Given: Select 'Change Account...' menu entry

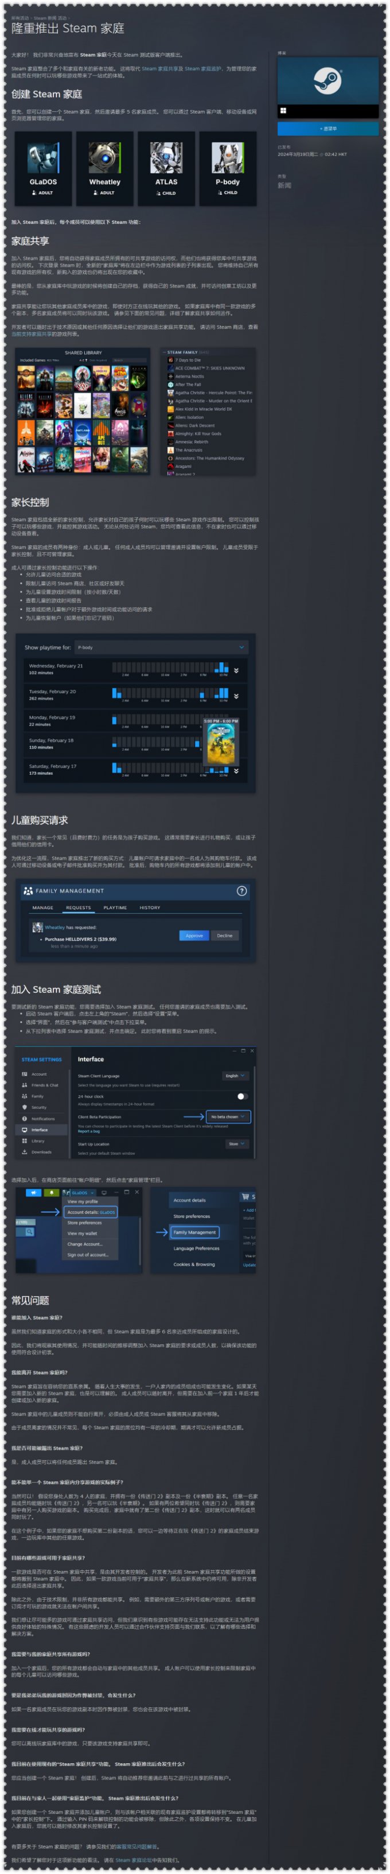Looking at the screenshot, I should click(x=85, y=1244).
